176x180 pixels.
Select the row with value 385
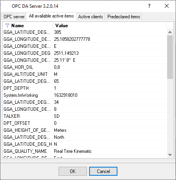pos(85,32)
